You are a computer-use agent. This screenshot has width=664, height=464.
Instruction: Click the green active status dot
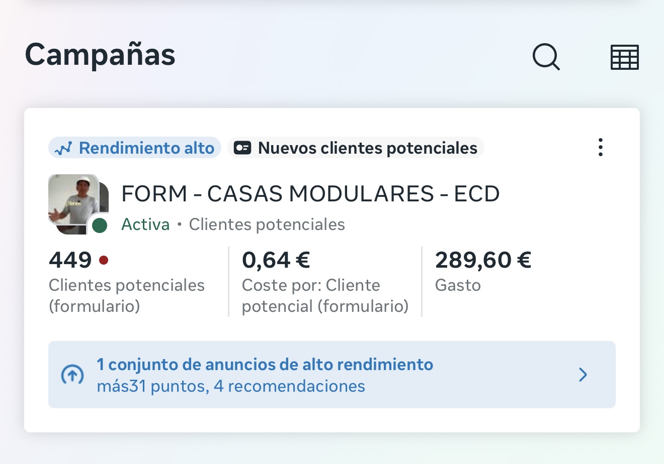[100, 225]
